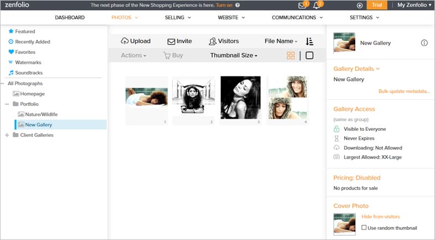
Task: Switch to single photo view
Action: click(x=309, y=55)
